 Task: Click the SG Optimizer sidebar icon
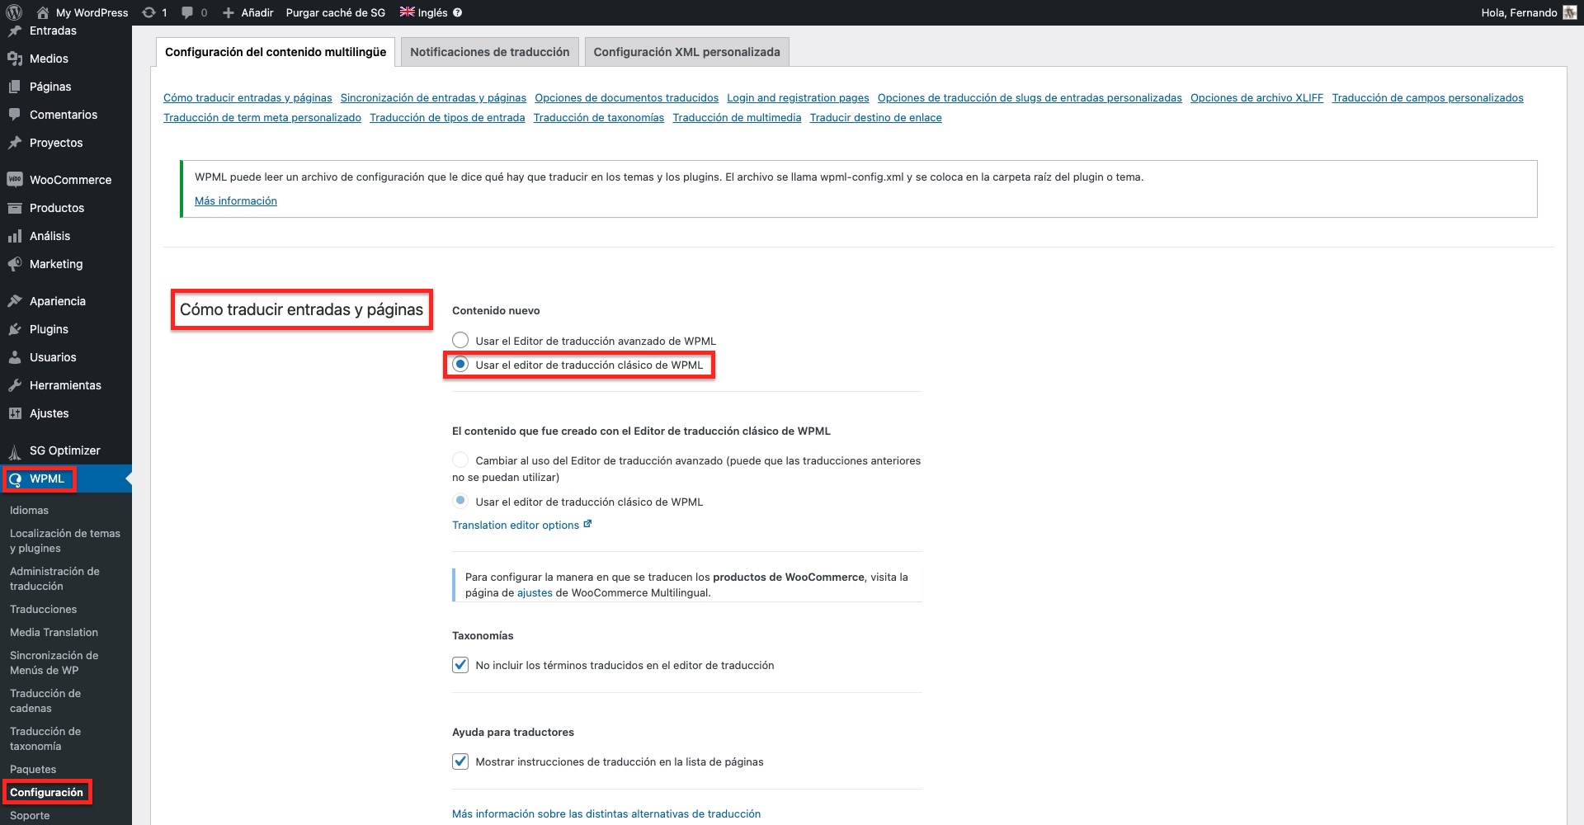[14, 451]
